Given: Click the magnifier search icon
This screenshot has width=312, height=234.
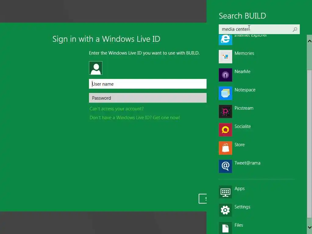Looking at the screenshot, I should pos(295,30).
